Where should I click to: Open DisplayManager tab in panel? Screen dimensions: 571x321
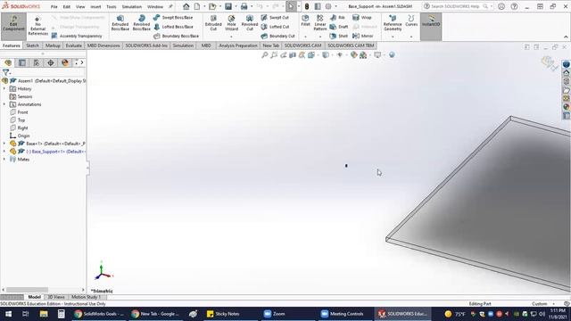[65, 63]
